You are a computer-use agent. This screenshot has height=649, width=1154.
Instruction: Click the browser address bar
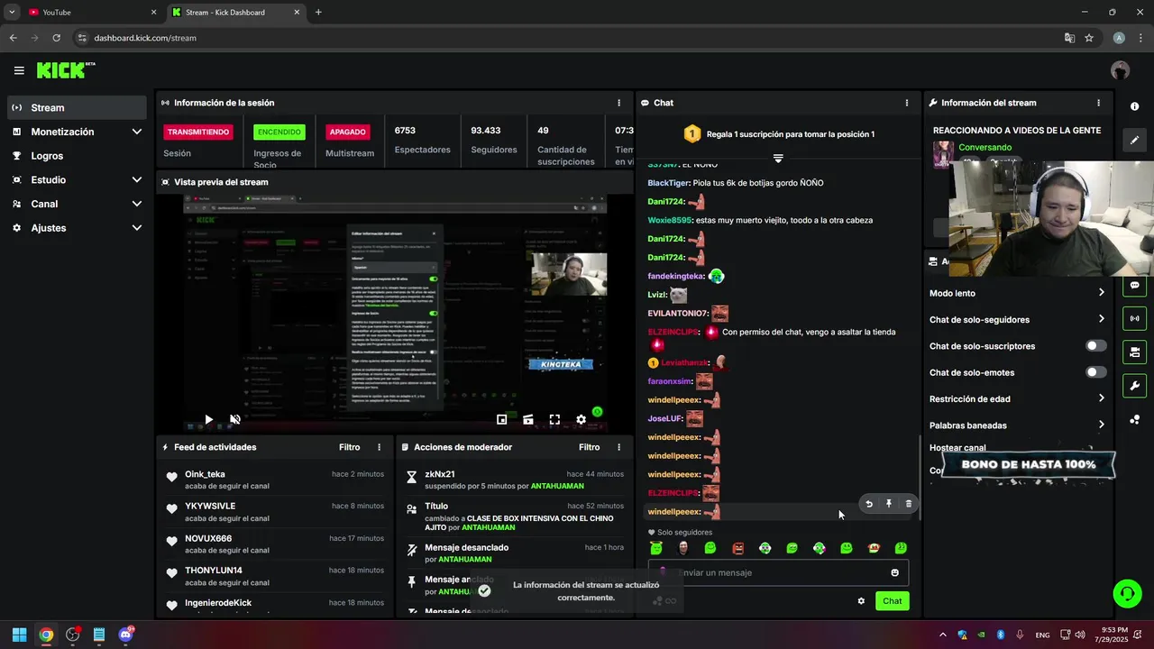click(x=568, y=38)
